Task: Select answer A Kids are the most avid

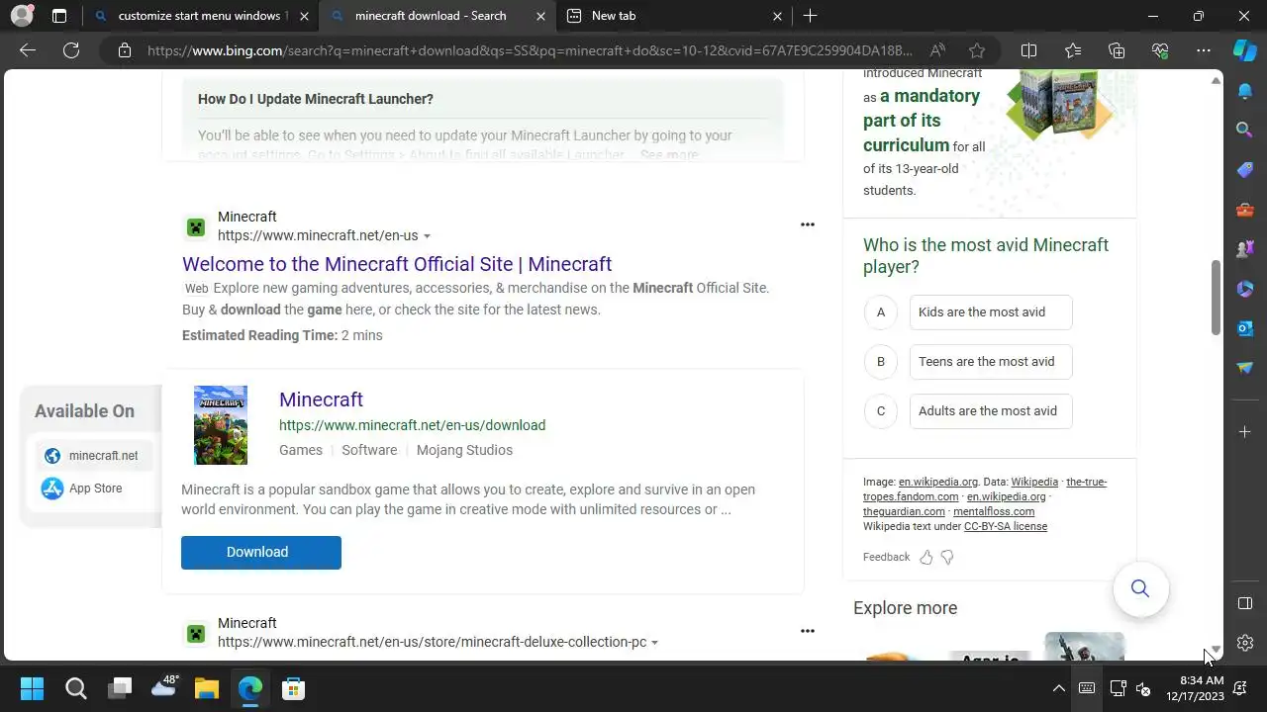Action: coord(991,312)
